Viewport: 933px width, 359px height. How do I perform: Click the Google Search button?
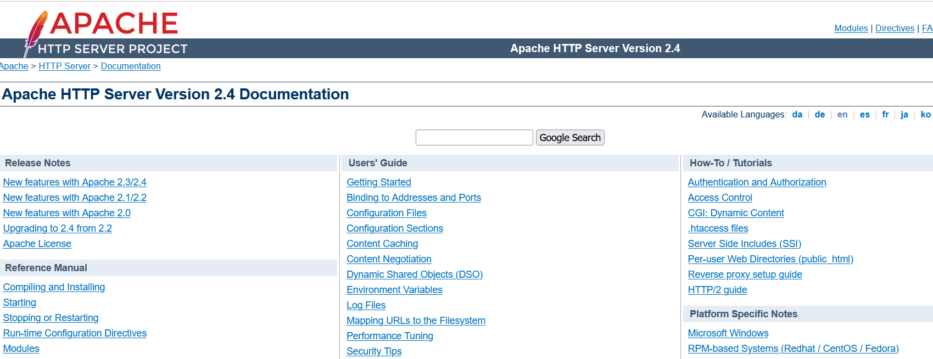(x=570, y=137)
